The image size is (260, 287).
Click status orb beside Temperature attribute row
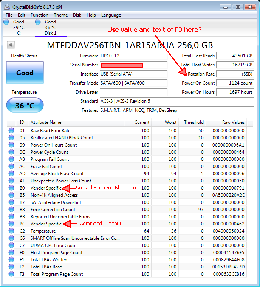coord(11,231)
